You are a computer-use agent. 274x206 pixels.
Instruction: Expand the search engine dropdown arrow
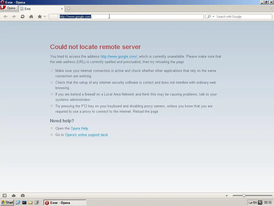213,17
